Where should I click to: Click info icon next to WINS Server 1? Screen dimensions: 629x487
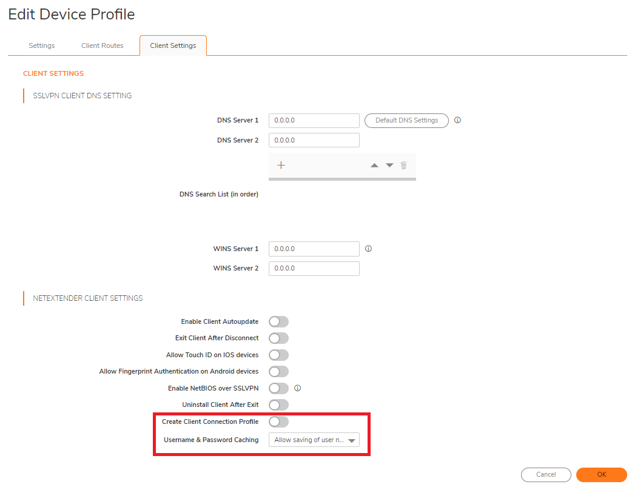coord(368,249)
